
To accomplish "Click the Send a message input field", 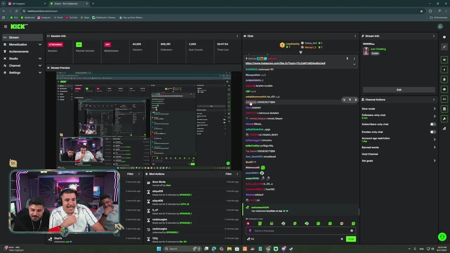I will point(301,231).
